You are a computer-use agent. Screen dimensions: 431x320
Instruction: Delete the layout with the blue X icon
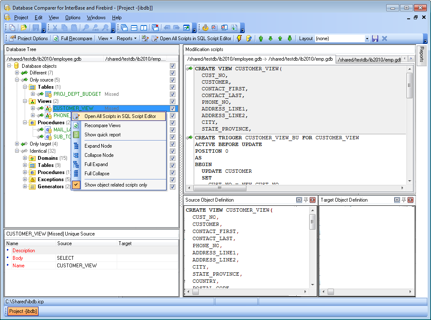click(x=384, y=38)
